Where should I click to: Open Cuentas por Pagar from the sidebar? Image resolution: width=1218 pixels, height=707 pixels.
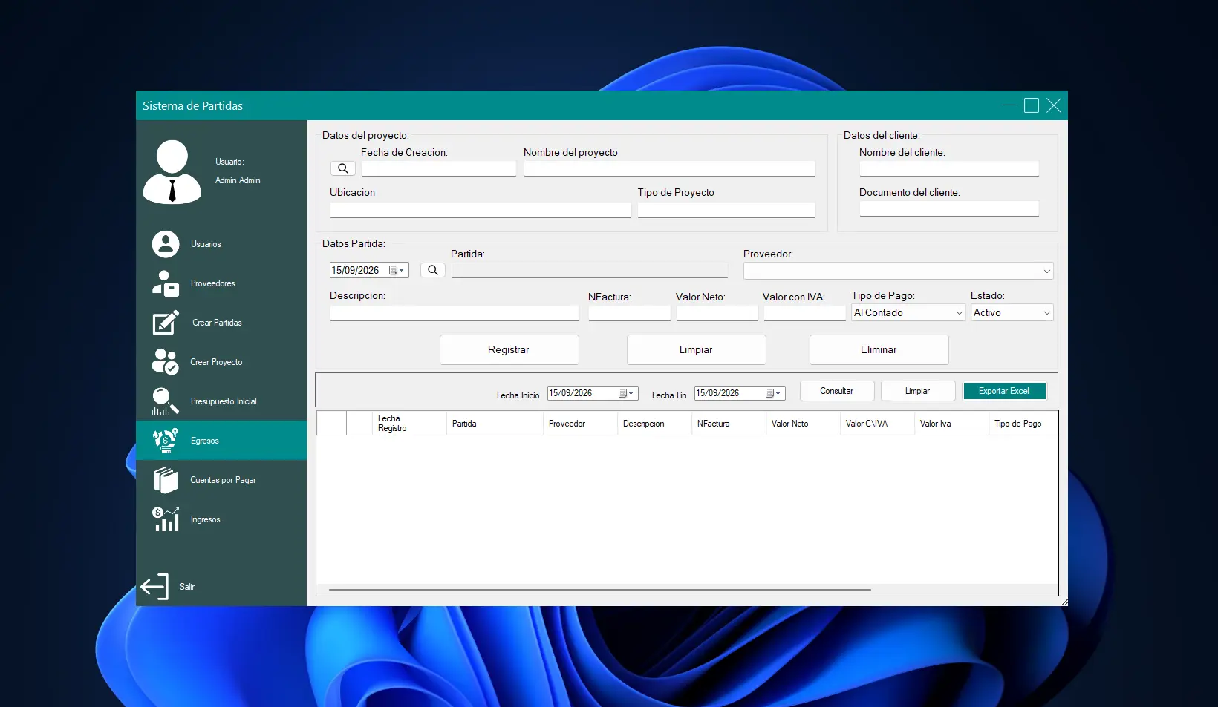click(223, 480)
